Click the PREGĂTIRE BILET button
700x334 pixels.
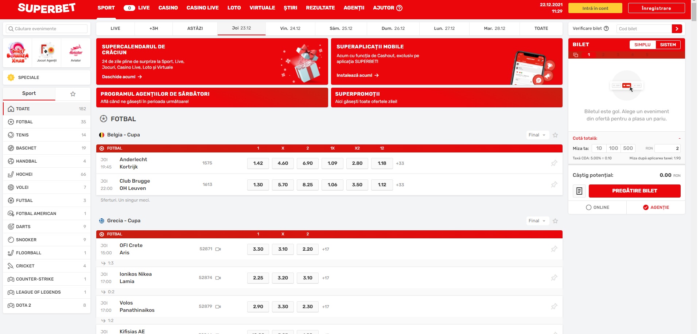tap(634, 191)
